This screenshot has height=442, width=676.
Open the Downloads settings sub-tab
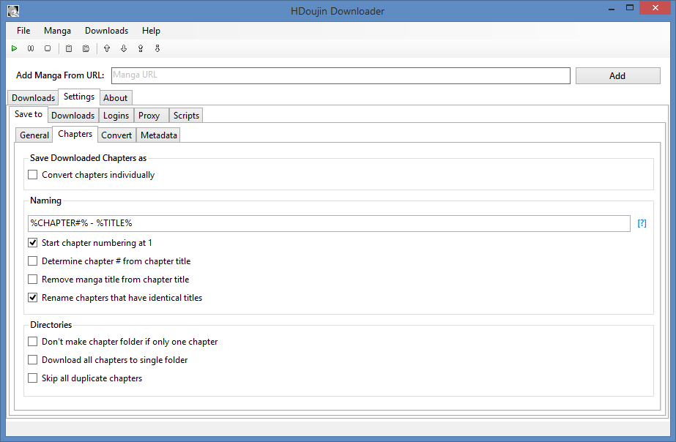point(73,116)
